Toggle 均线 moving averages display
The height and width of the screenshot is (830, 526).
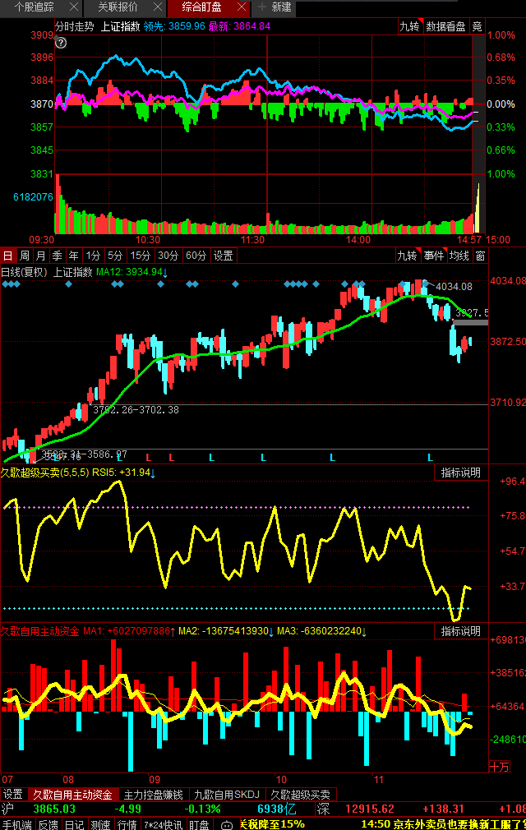point(459,256)
